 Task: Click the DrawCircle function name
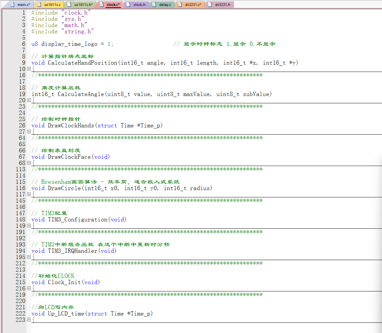pos(64,188)
